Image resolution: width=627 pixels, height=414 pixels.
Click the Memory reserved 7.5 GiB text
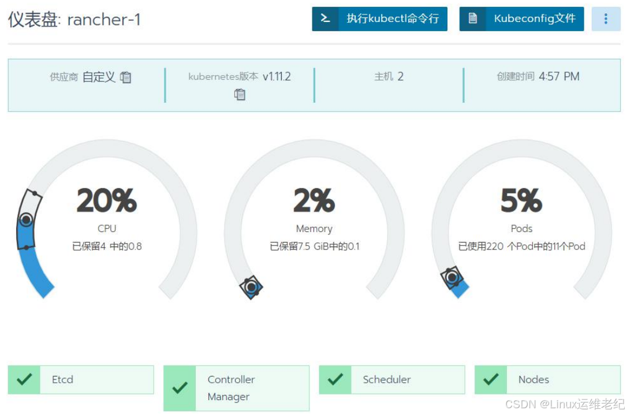tap(315, 247)
